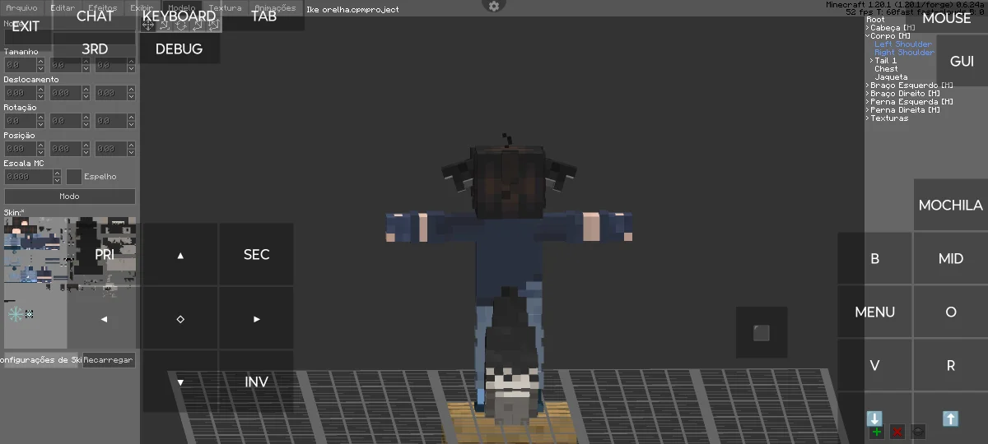Open the Arquivo menu
The image size is (988, 444).
(x=22, y=7)
